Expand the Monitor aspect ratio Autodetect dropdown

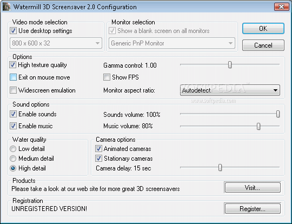click(x=230, y=90)
